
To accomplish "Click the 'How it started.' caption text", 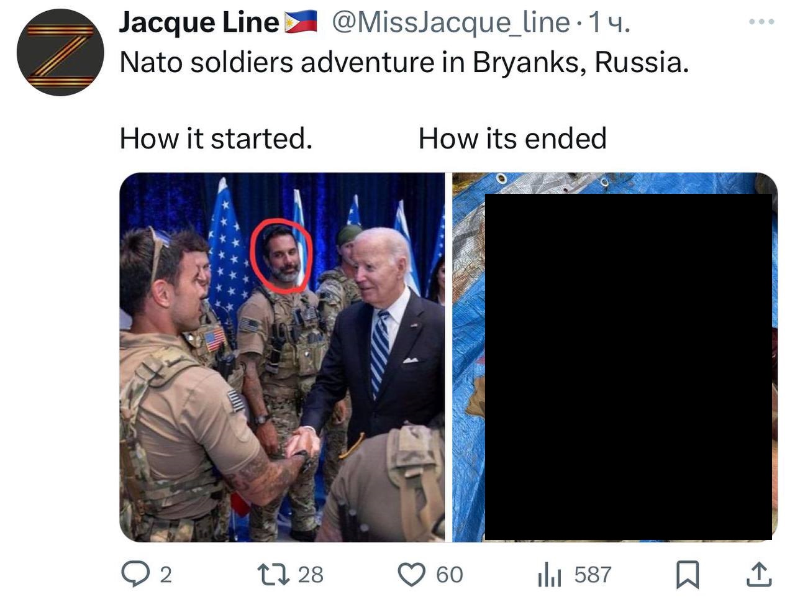I will pyautogui.click(x=216, y=138).
